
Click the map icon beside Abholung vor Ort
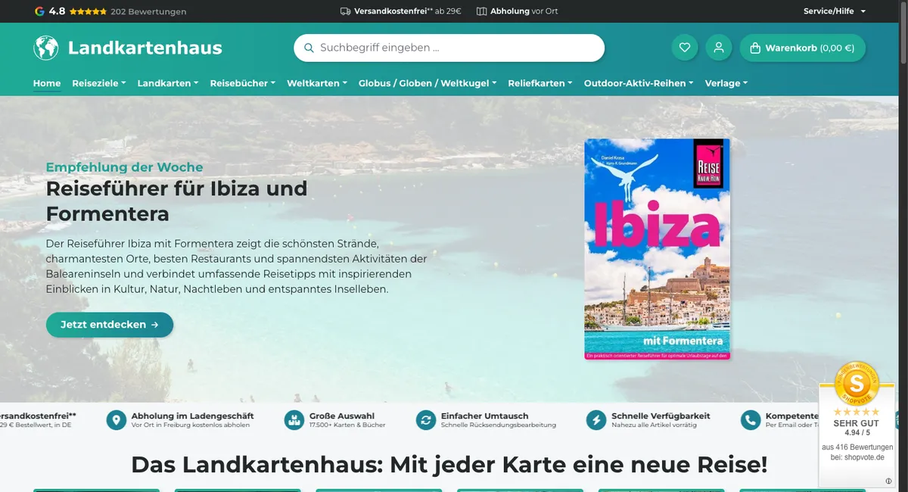click(481, 11)
